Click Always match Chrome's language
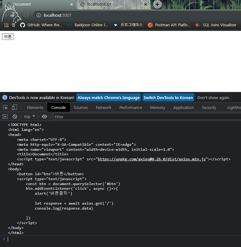This screenshot has height=247, width=241. (109, 98)
